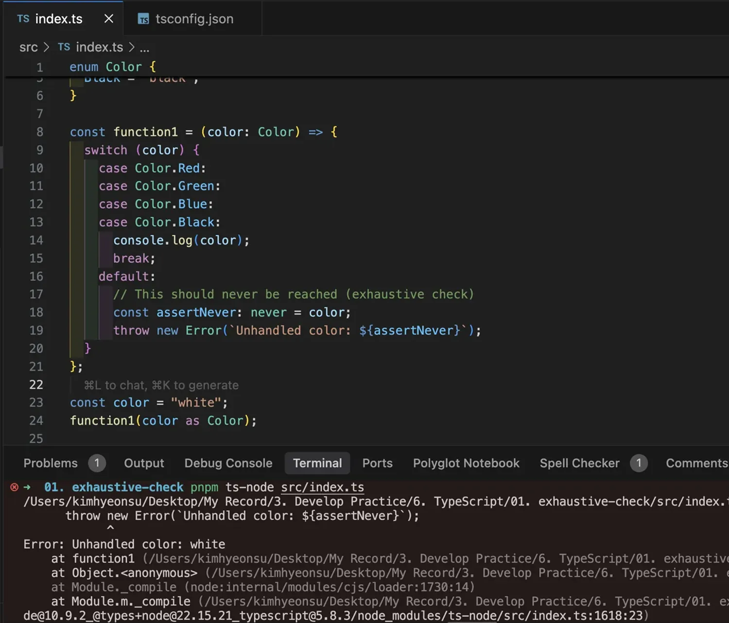Open the Debug Console tab
This screenshot has height=623, width=729.
228,463
